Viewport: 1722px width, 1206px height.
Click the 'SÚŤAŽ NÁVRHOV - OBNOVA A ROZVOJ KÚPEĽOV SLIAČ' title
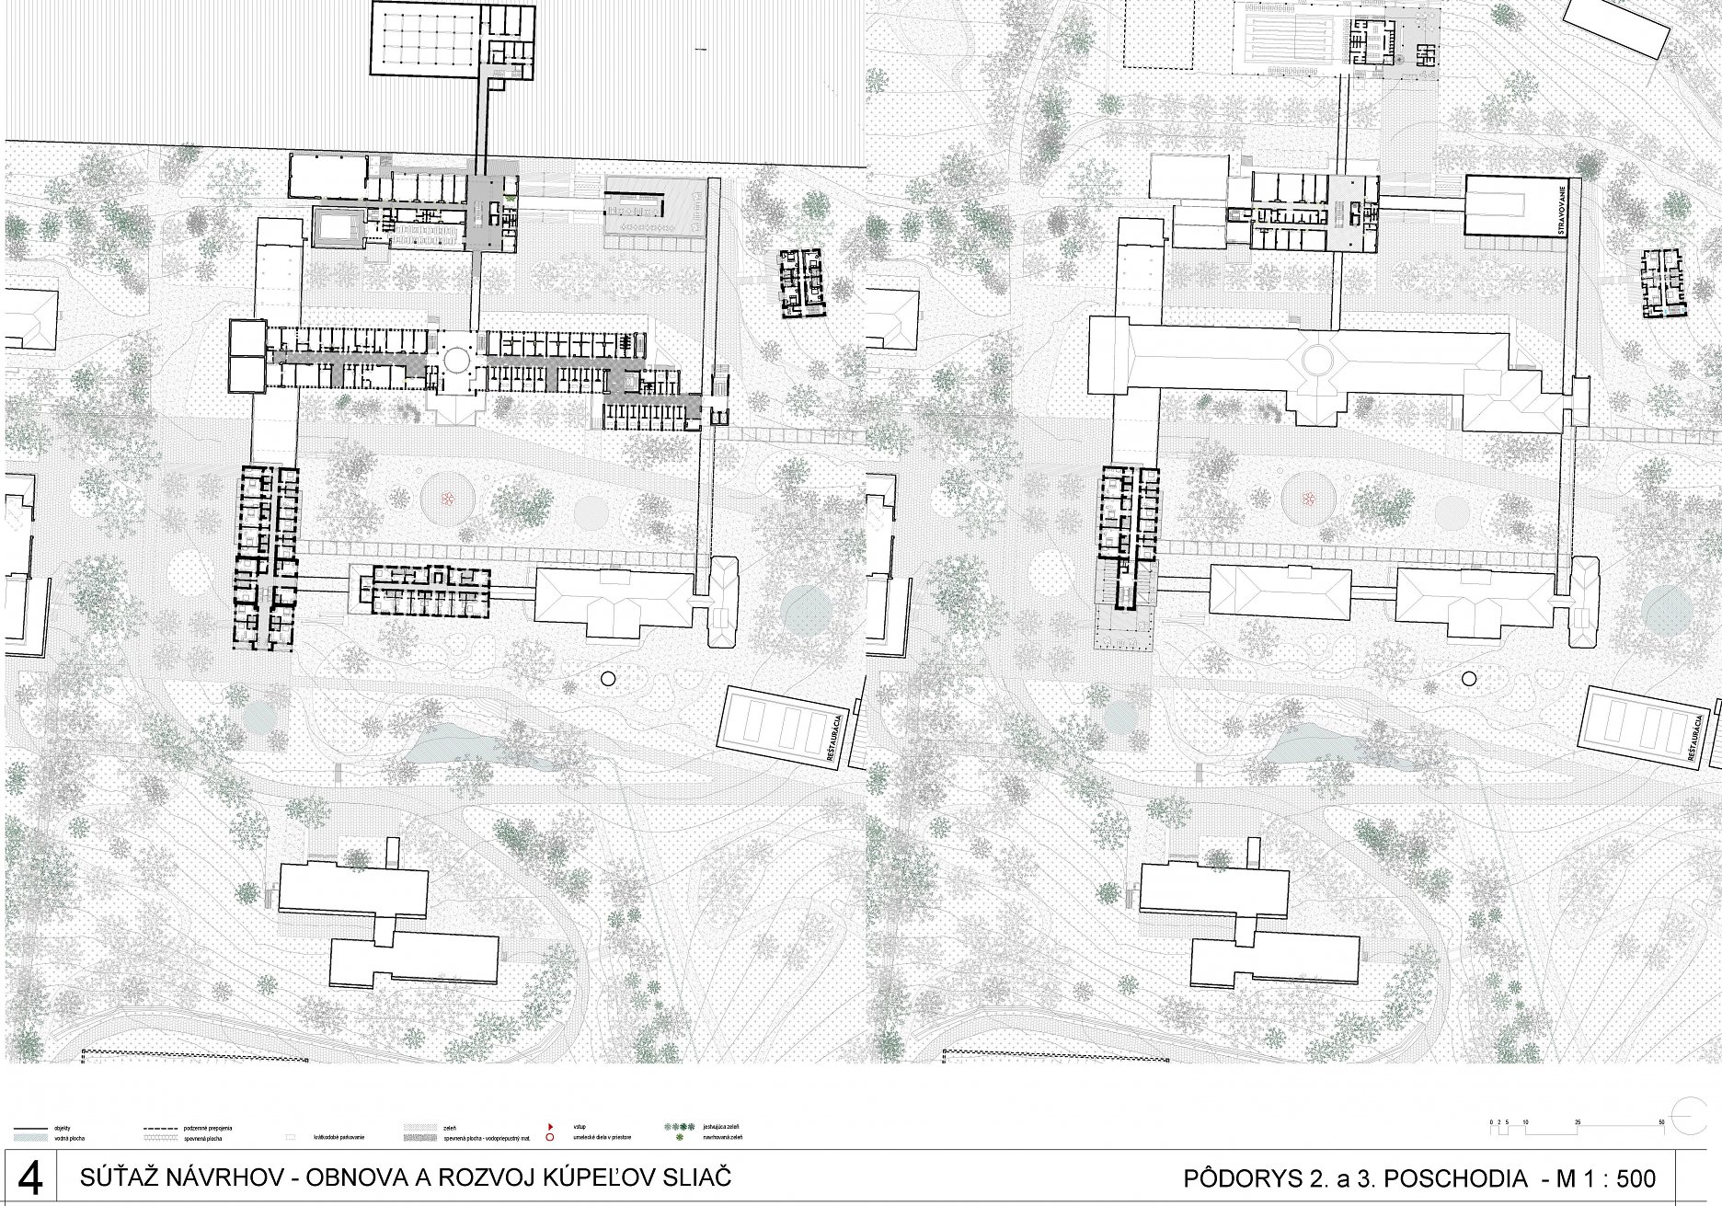[x=405, y=1177]
